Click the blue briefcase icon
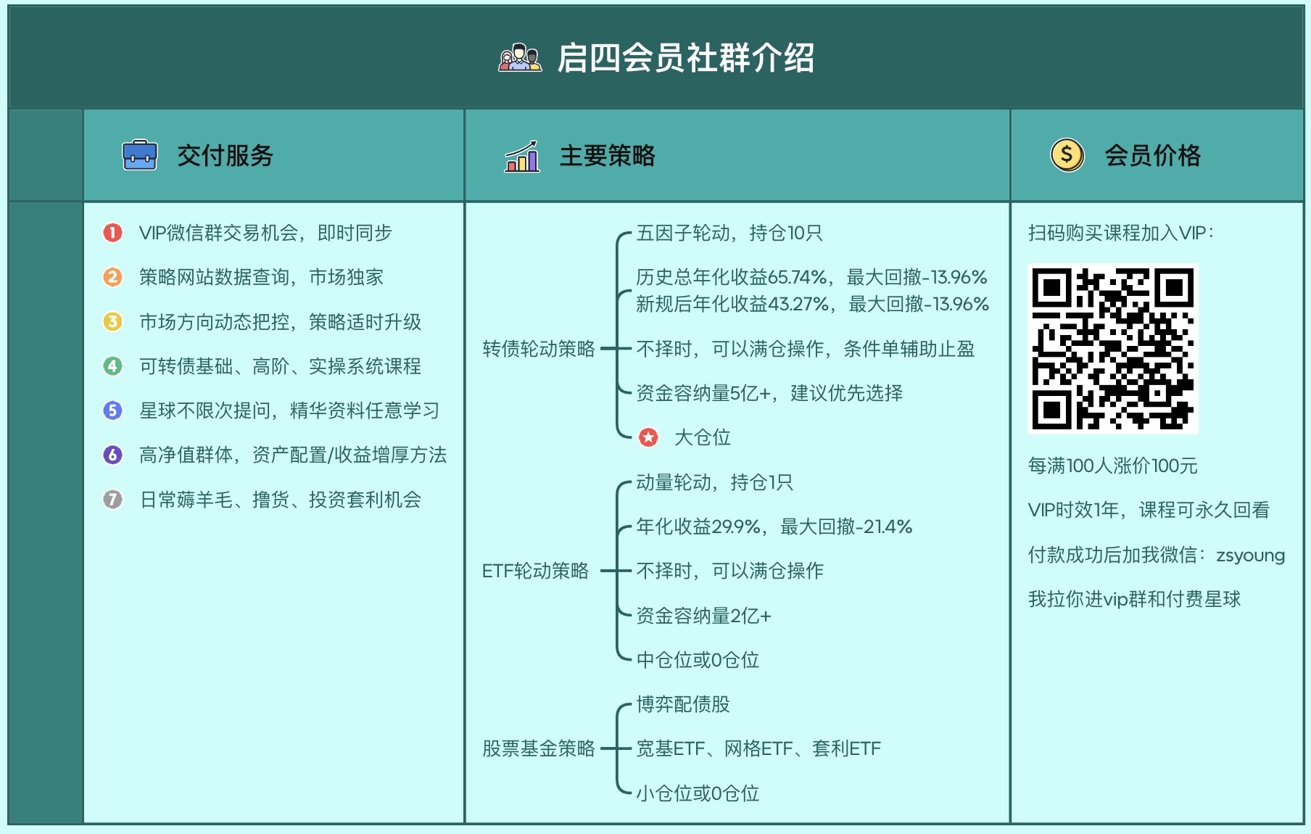Viewport: 1311px width, 834px height. pos(140,155)
